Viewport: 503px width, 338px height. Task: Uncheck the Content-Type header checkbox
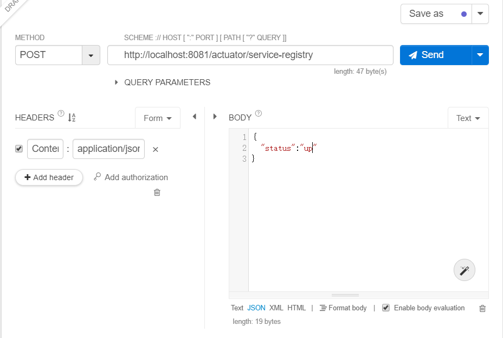pyautogui.click(x=19, y=149)
